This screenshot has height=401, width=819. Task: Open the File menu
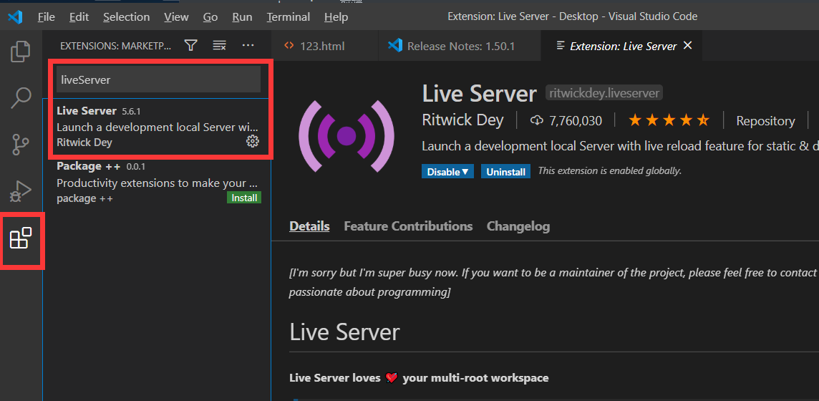pos(46,16)
